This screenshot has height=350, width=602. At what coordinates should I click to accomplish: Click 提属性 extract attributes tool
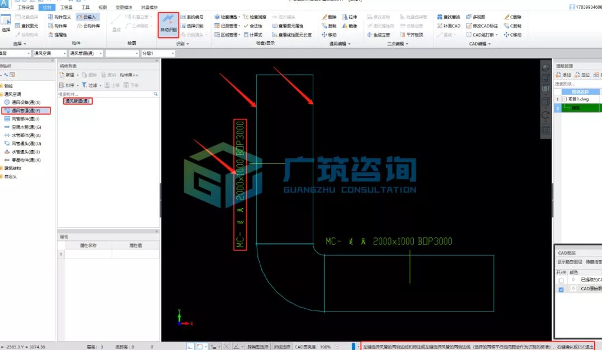[x=57, y=35]
